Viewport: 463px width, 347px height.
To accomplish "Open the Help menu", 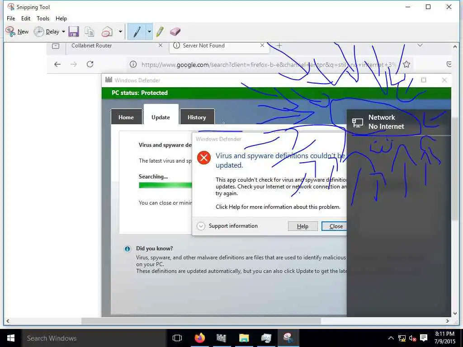I will tap(61, 18).
